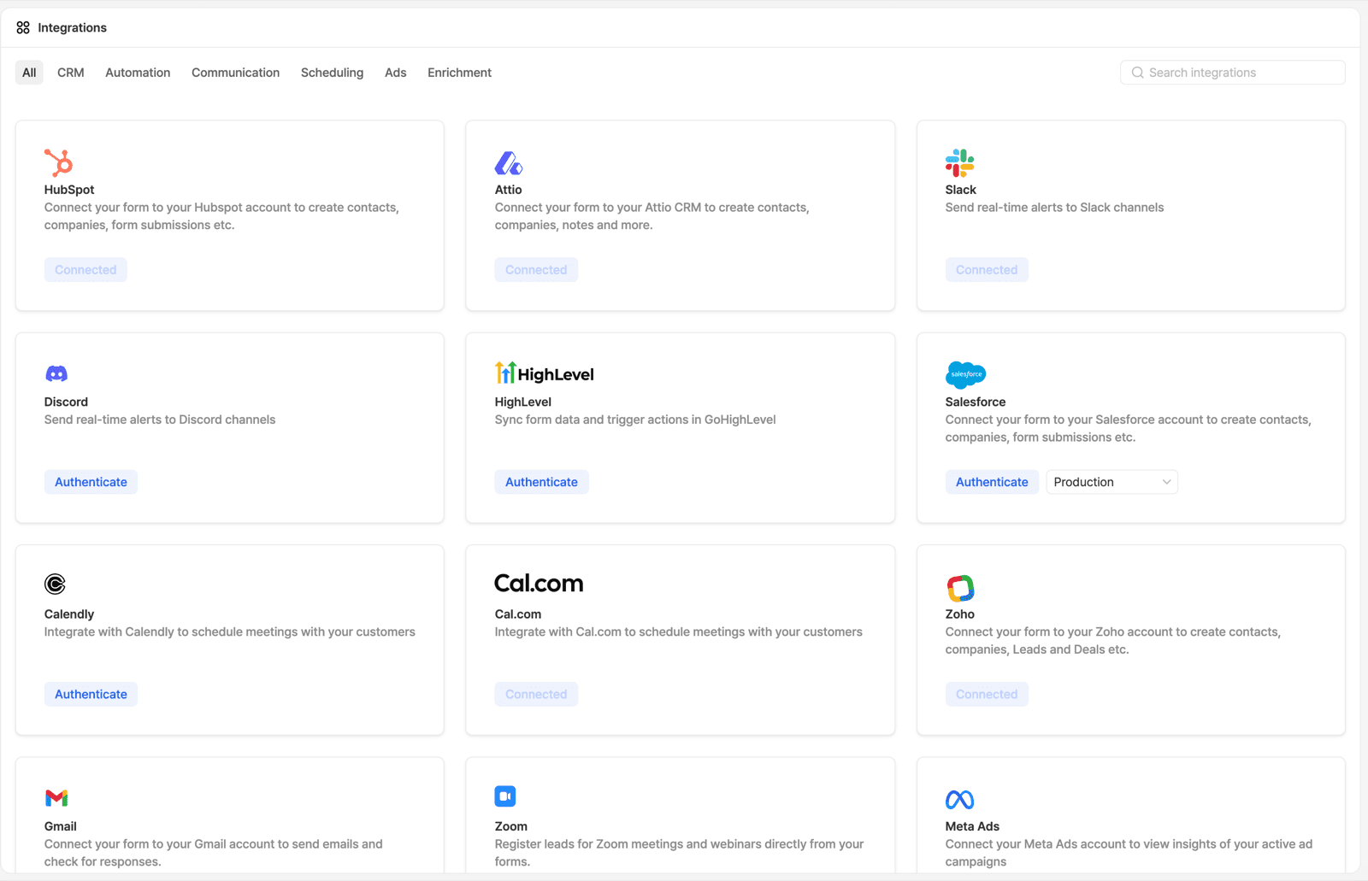The height and width of the screenshot is (881, 1368).
Task: Click the Cal.com title text under the logo
Action: (517, 614)
